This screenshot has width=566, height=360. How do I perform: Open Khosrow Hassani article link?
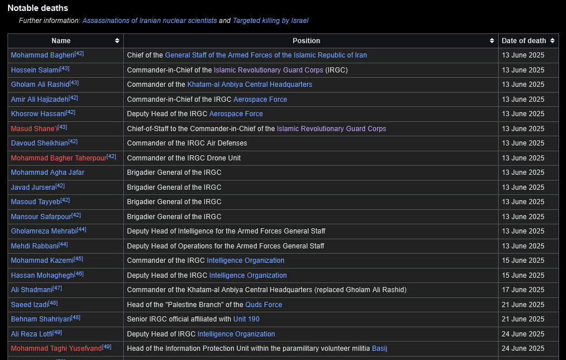38,114
